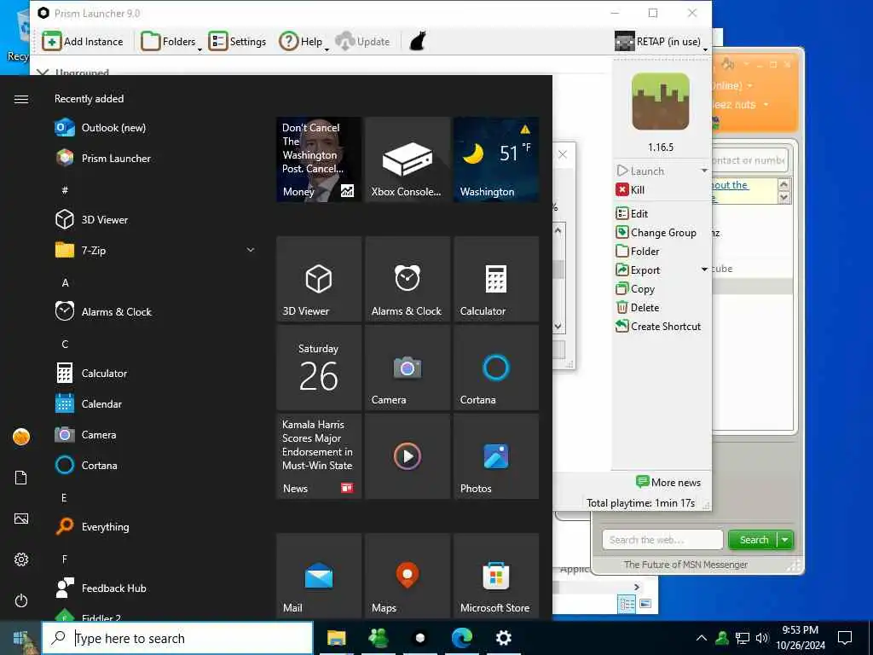Open Documents from Start sidebar
Screen dimensions: 873x655
tap(21, 478)
